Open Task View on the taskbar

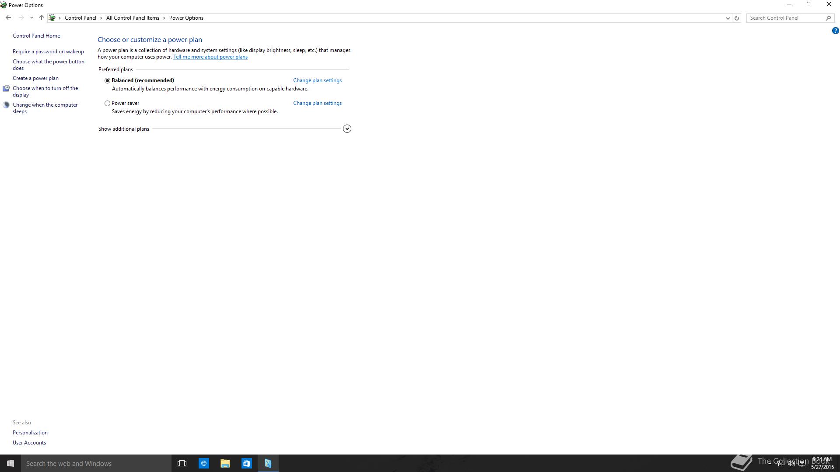point(182,463)
